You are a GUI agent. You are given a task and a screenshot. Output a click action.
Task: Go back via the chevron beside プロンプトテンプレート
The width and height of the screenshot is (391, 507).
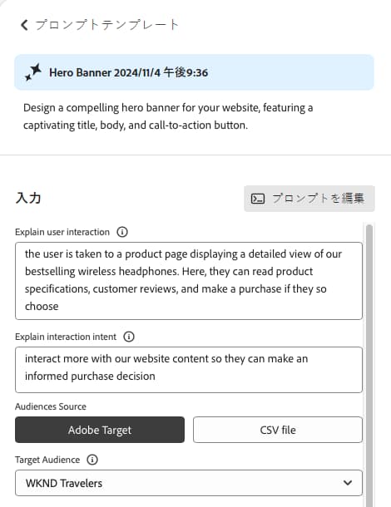point(24,25)
